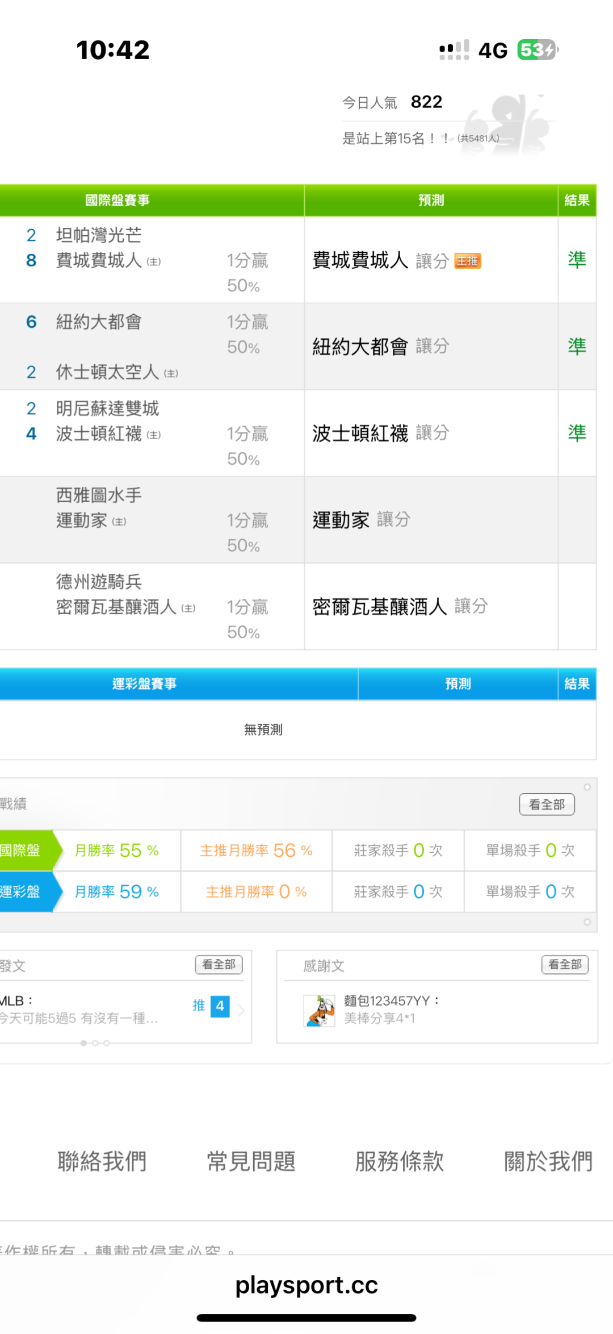Select the third carousel pagination dot

click(x=107, y=1043)
